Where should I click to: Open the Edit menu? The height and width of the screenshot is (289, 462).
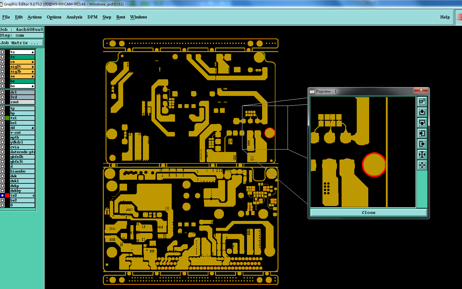pos(19,17)
